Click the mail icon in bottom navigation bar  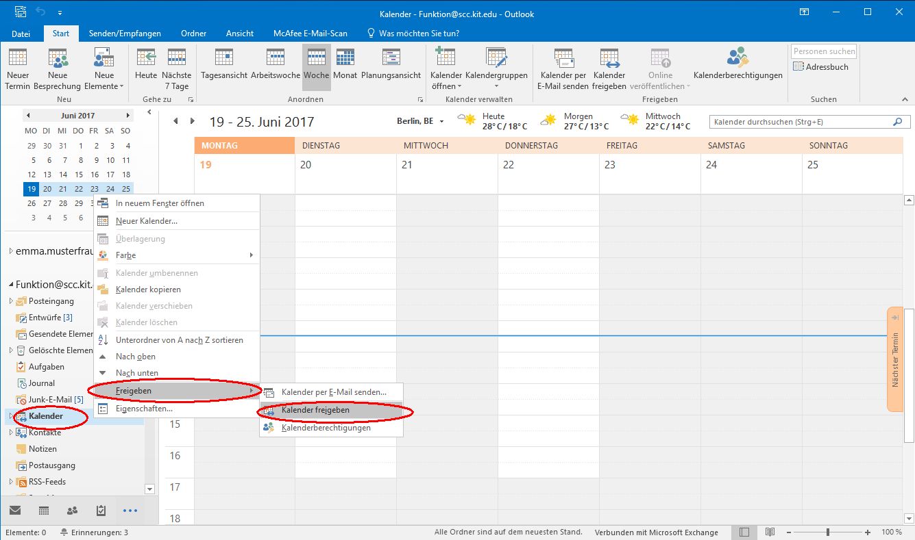(14, 511)
